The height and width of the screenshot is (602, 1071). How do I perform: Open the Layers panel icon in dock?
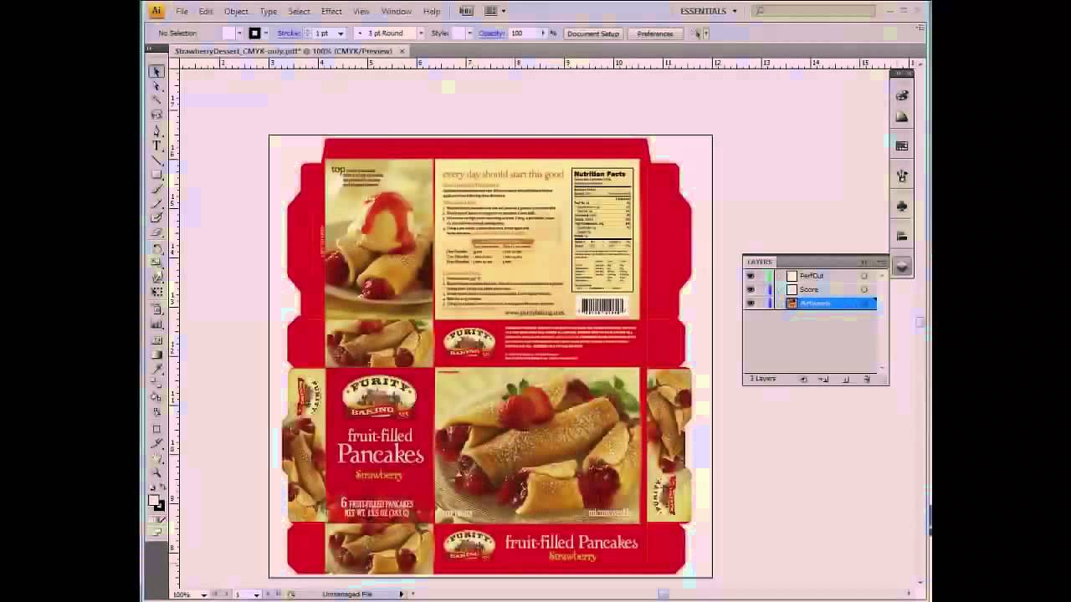click(902, 266)
